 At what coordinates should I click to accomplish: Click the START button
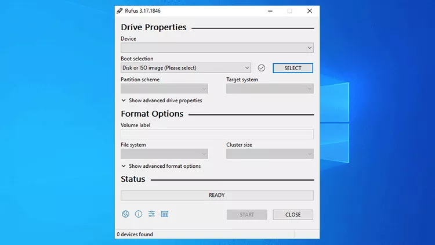(247, 214)
